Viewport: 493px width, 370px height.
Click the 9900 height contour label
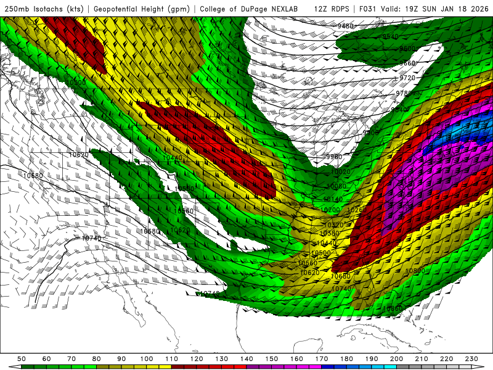(371, 133)
